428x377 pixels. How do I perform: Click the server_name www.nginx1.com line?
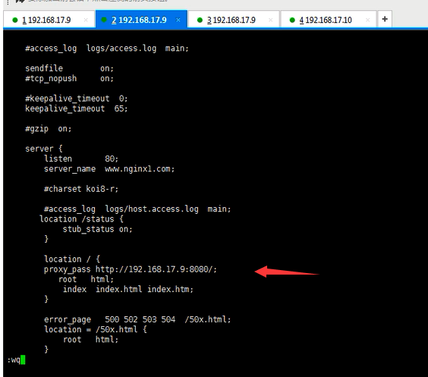[x=109, y=169]
